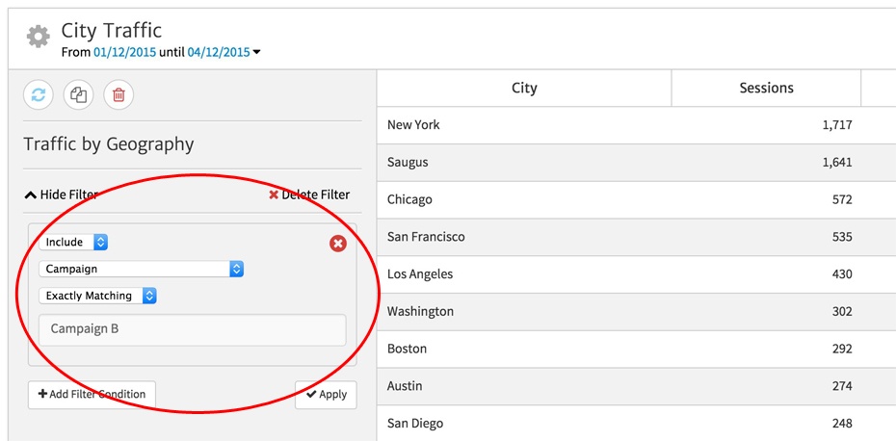Sort by Sessions column header

(x=766, y=88)
